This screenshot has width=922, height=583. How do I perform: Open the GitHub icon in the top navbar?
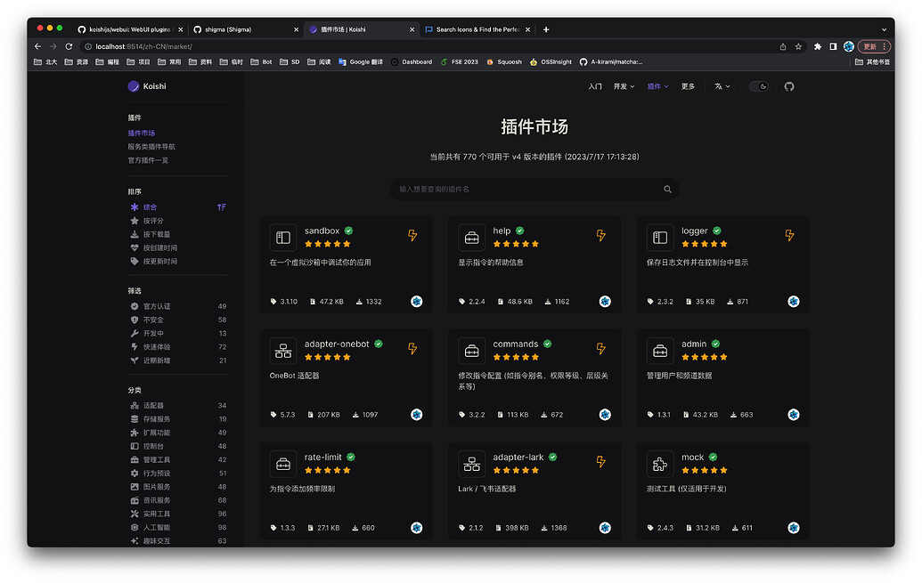788,86
